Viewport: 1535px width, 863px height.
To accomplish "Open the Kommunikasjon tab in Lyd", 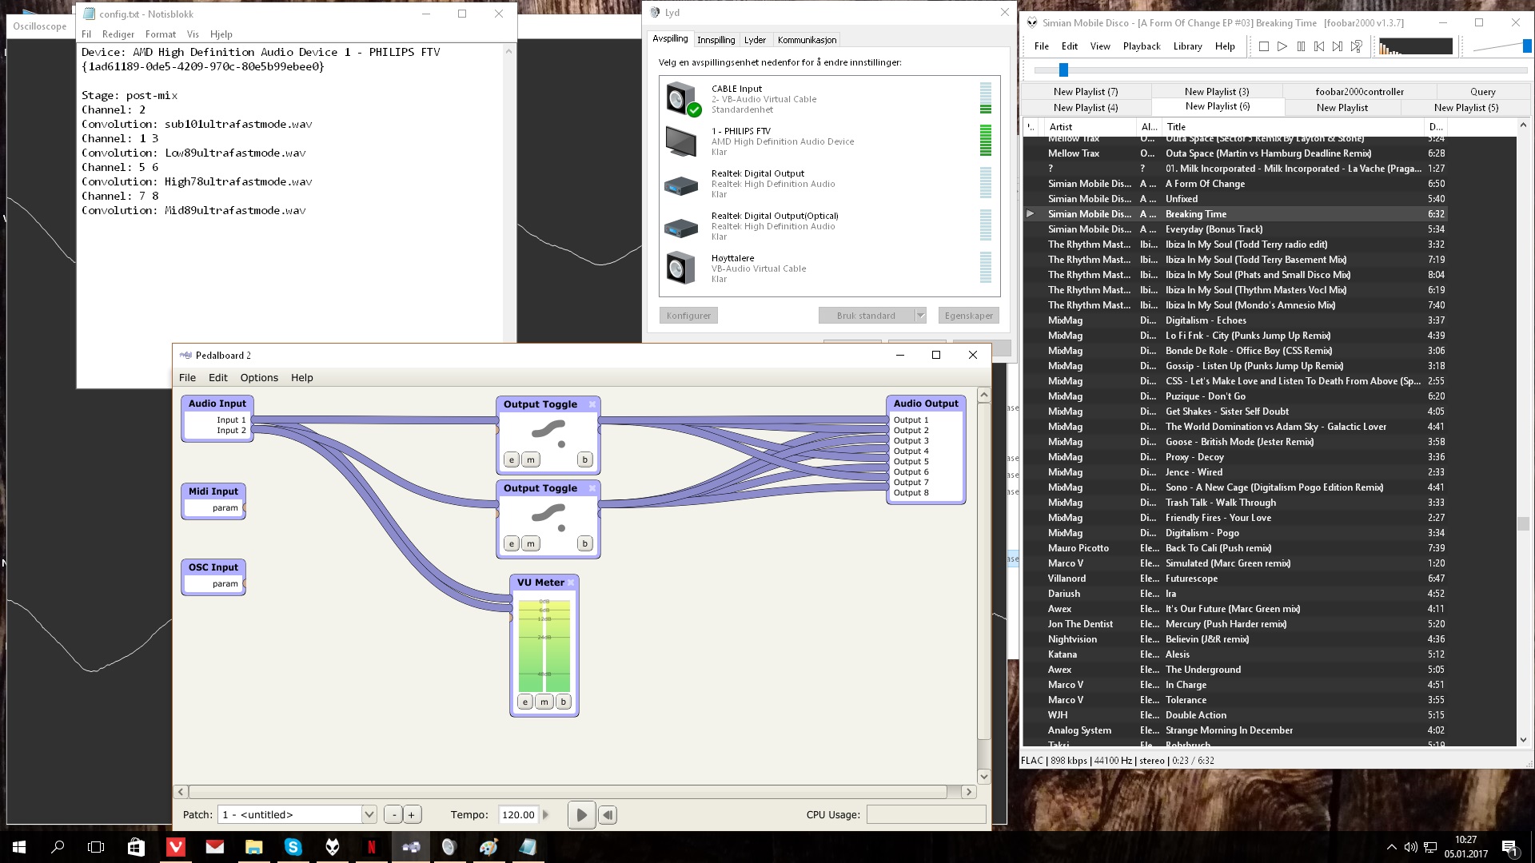I will (x=807, y=40).
